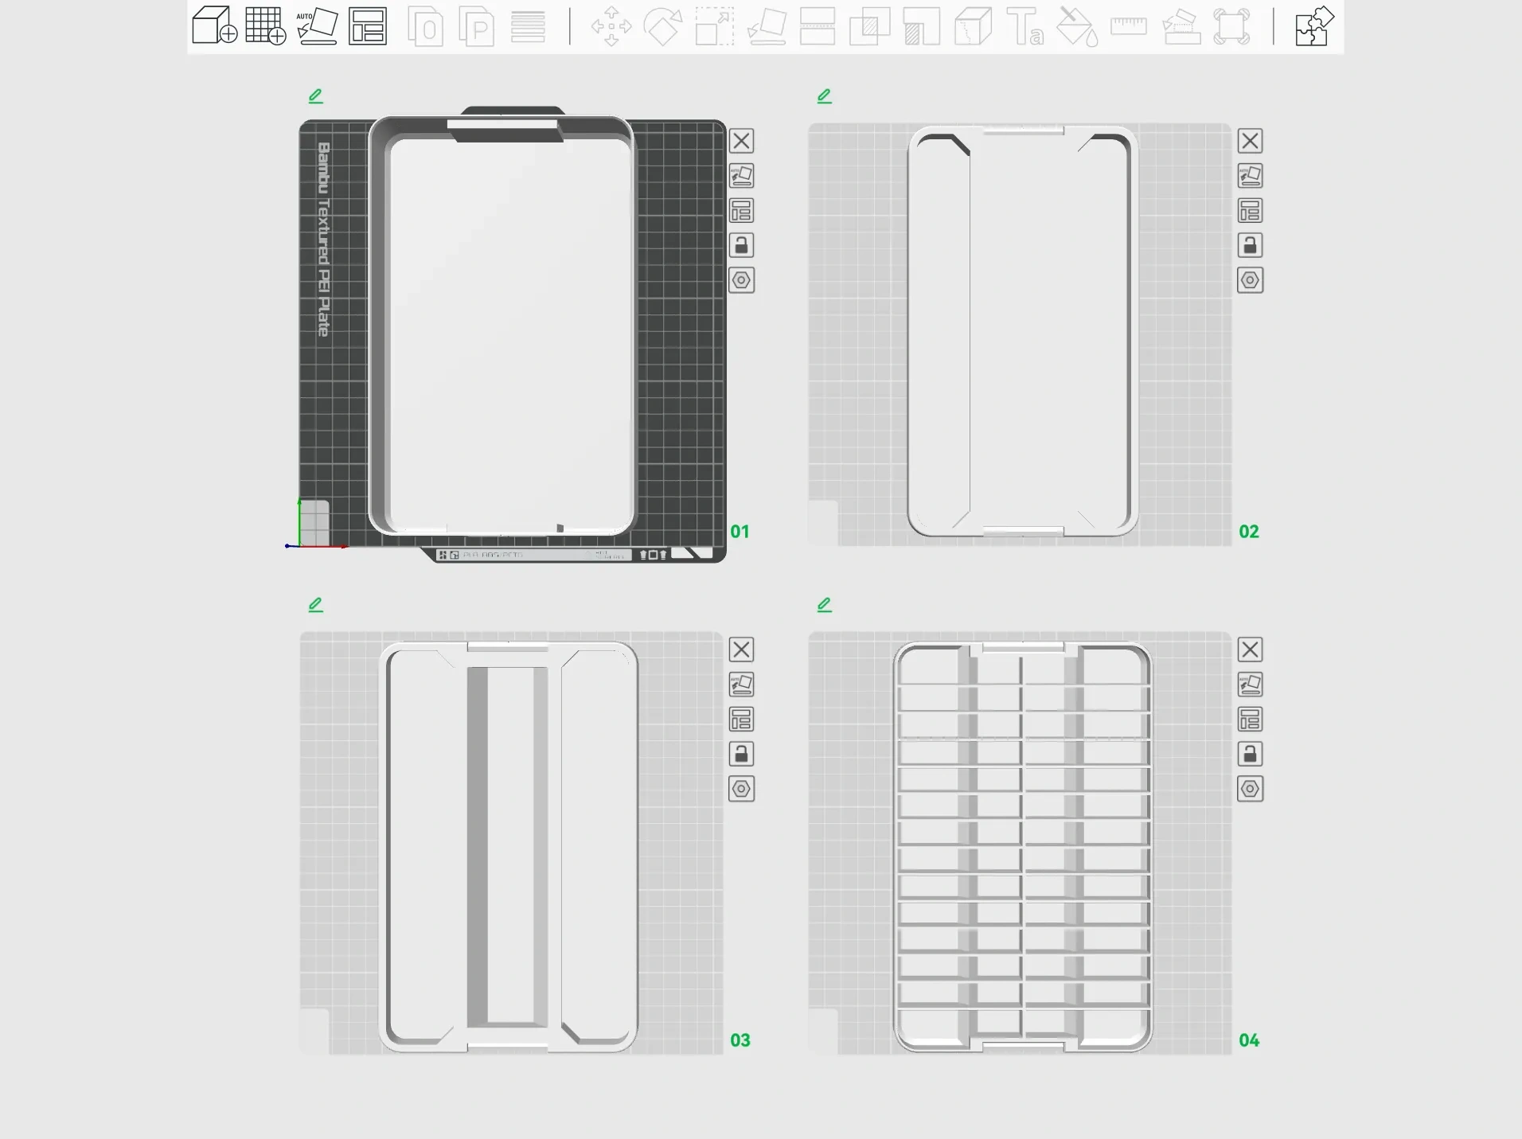Open plate 03 settings hexagon icon

click(741, 789)
